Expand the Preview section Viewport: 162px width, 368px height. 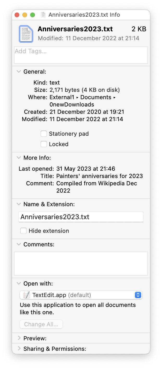click(19, 338)
